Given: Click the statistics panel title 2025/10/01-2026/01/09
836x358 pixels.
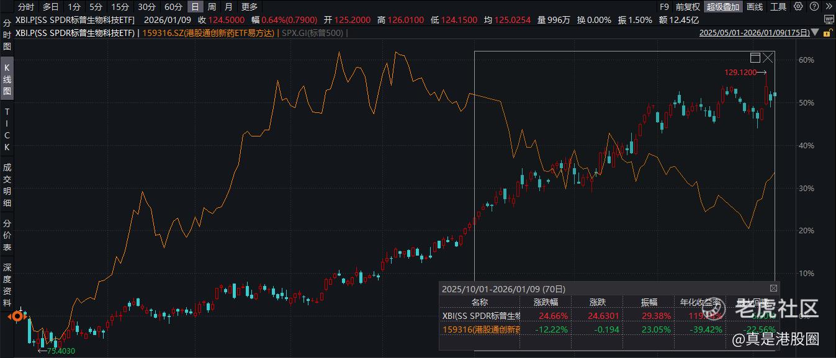Looking at the screenshot, I should 503,289.
